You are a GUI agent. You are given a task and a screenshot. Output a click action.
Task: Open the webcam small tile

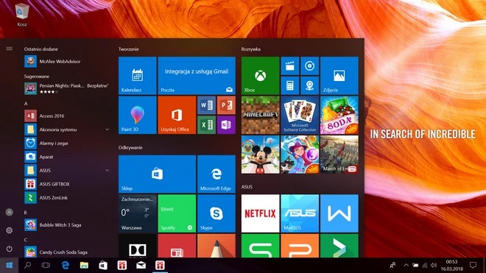tap(309, 85)
